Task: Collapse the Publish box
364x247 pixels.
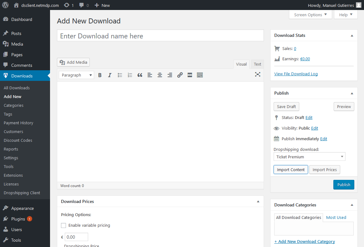Action: pos(352,93)
